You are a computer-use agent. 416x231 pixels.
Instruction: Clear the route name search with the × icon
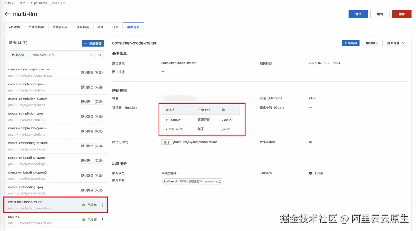(91, 54)
